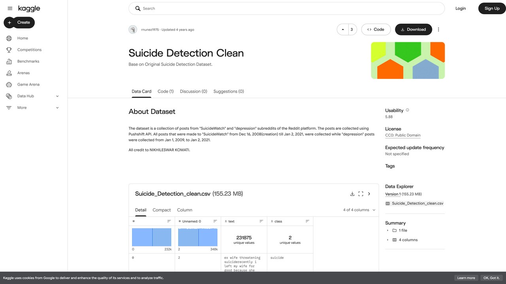Click the sort icon in the Unnamed: 0 column
Image resolution: width=506 pixels, height=284 pixels.
[215, 221]
